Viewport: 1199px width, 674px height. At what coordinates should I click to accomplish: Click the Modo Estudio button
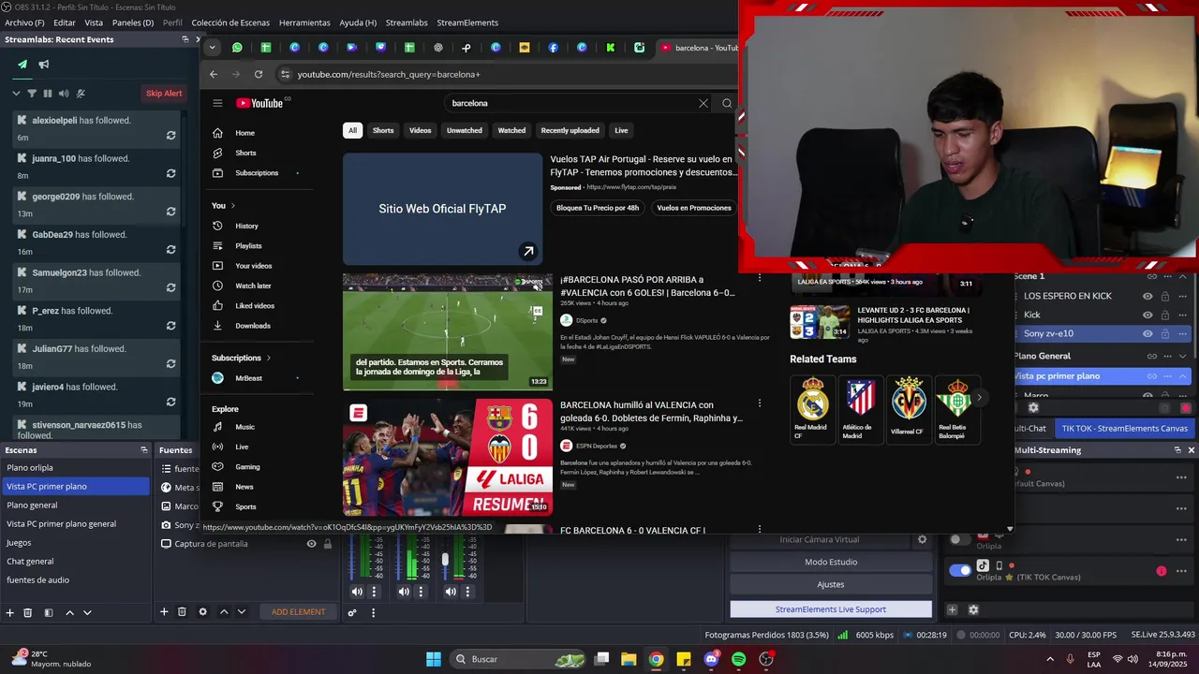coord(831,562)
